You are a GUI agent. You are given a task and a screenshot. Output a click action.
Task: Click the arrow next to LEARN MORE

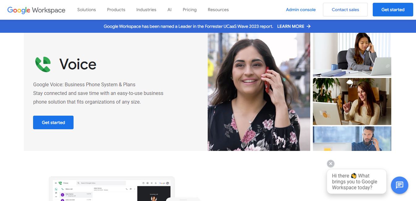click(308, 26)
